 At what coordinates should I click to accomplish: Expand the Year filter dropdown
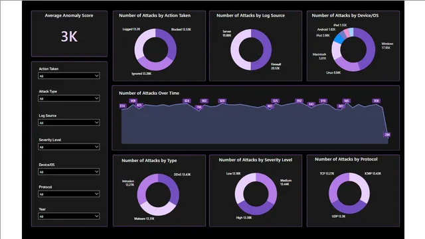[69, 216]
